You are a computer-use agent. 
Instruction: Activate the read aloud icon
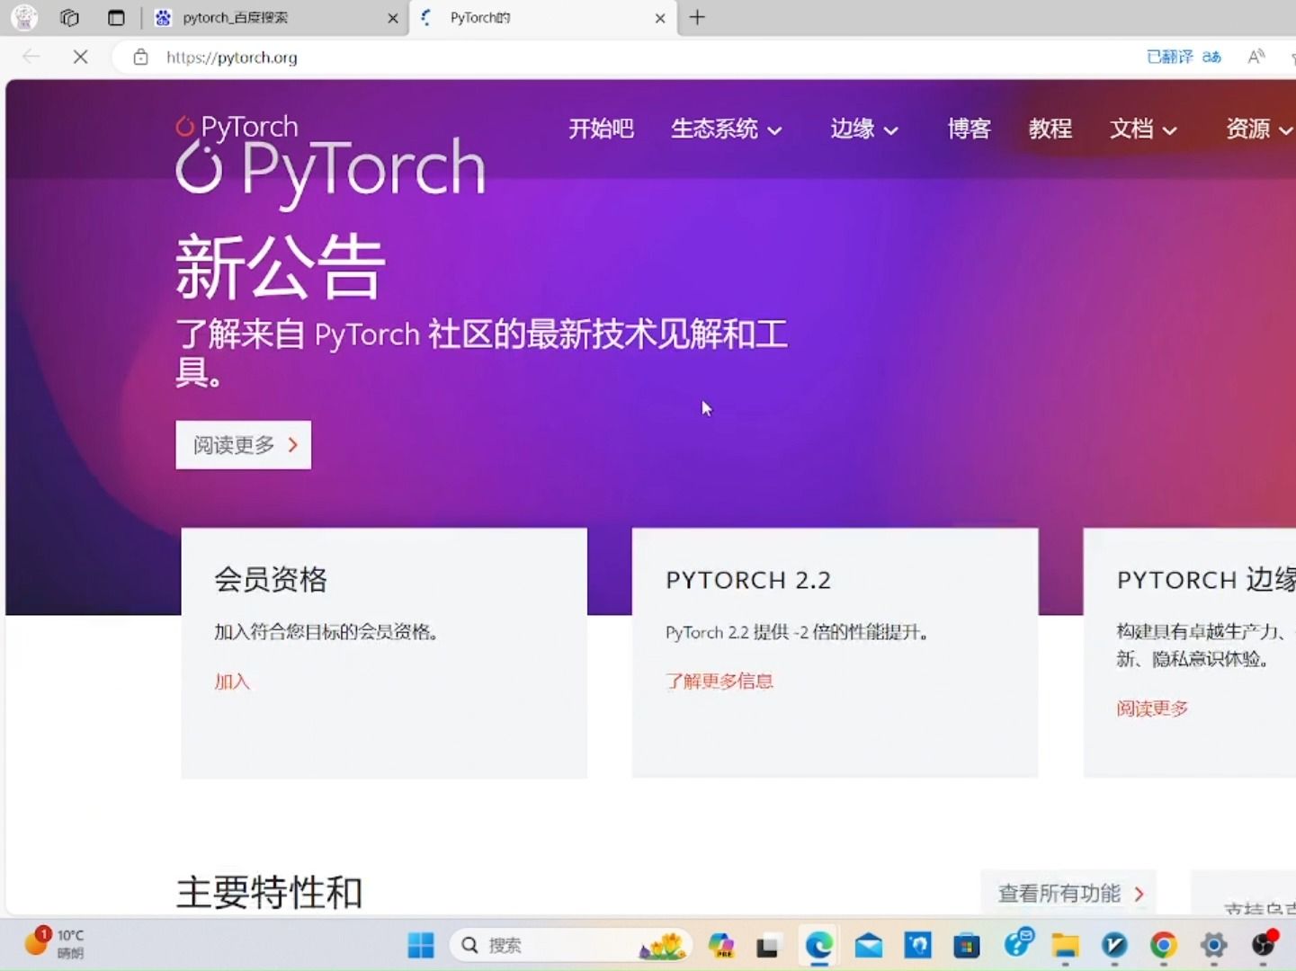[x=1256, y=57]
